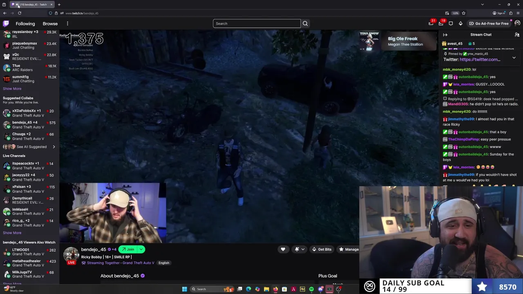Open LTWOOD1 recommended channel

[x=29, y=252]
